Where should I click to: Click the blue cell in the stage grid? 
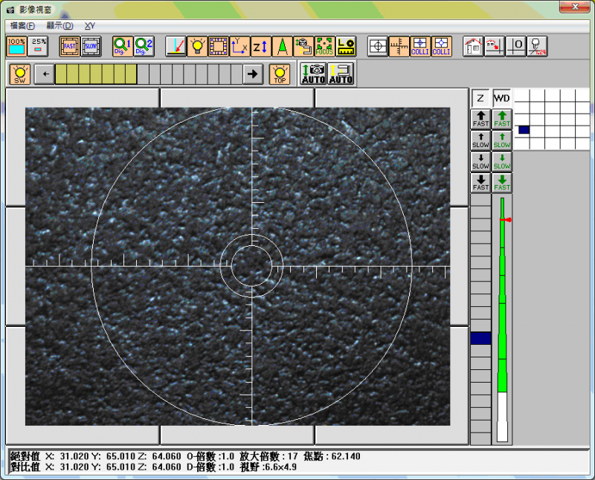coord(524,130)
